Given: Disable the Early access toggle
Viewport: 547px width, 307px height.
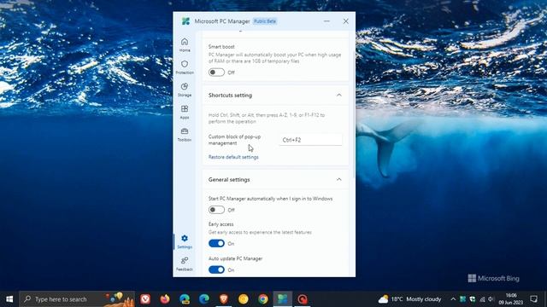Looking at the screenshot, I should (216, 243).
